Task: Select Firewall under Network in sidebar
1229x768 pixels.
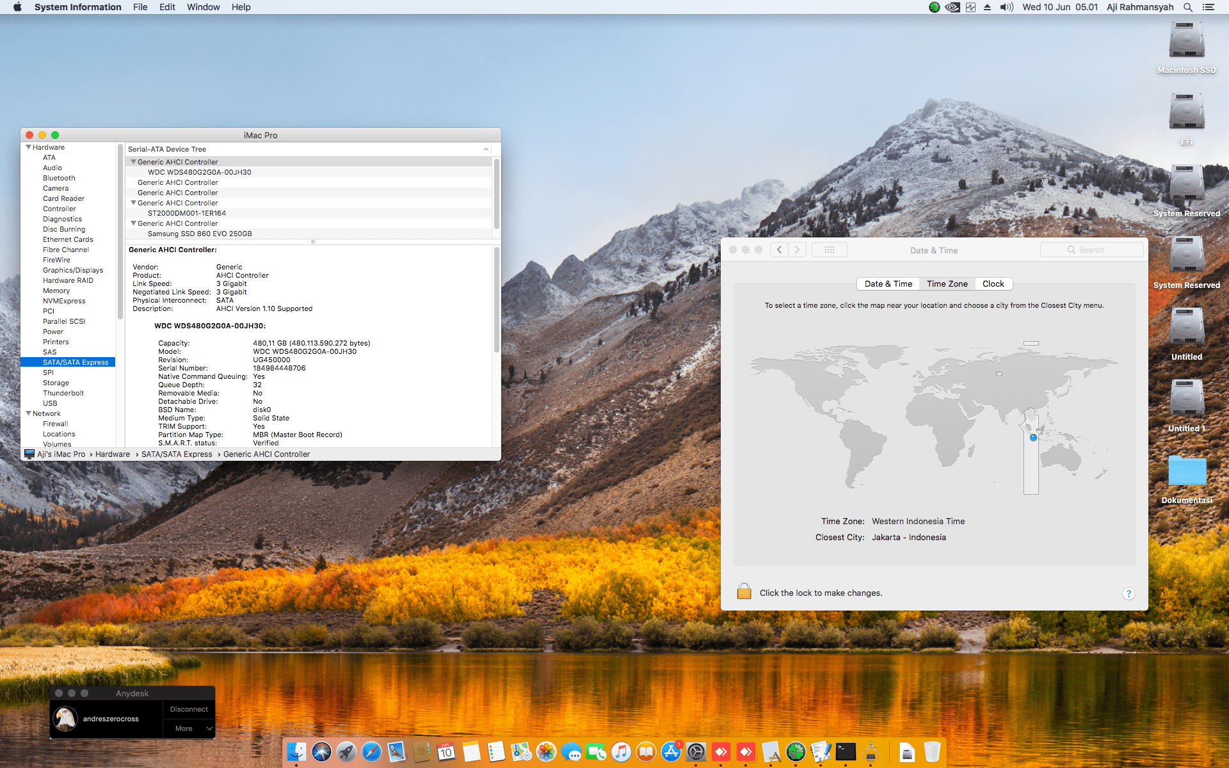Action: [x=56, y=424]
